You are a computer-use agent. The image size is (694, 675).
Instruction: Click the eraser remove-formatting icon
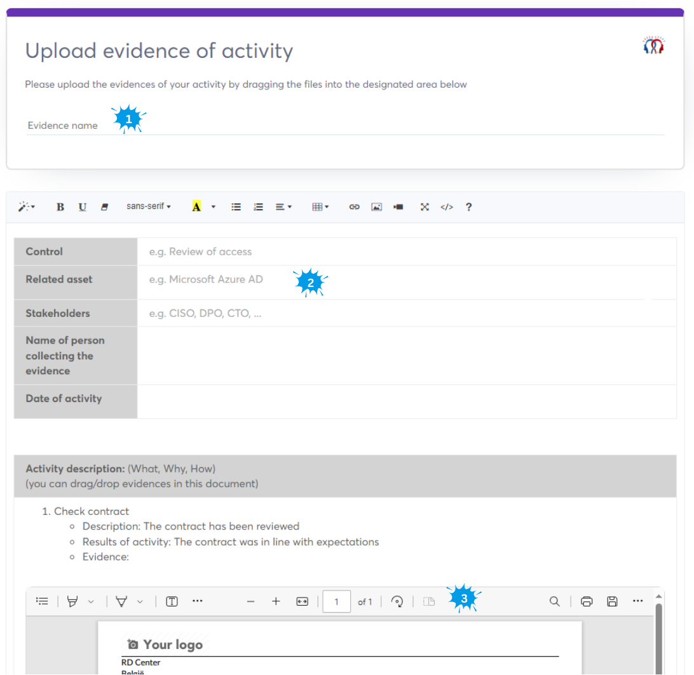[x=105, y=207]
